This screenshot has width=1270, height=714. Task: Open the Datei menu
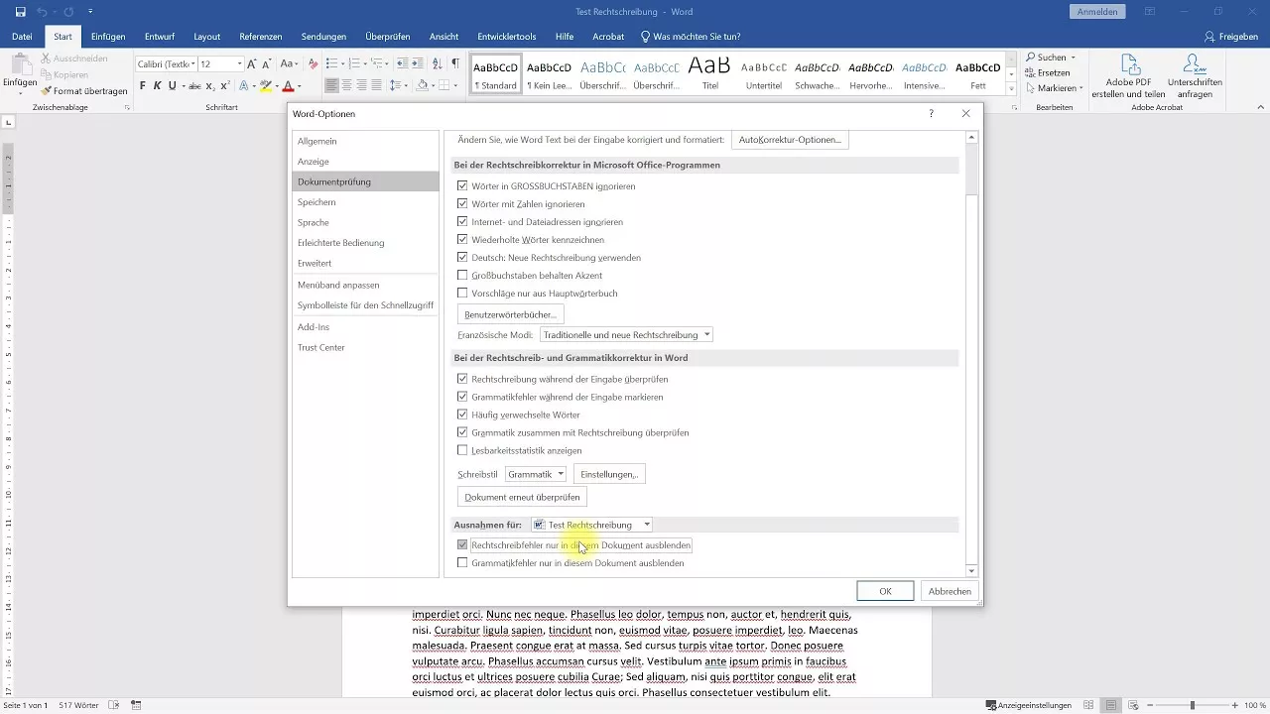21,36
